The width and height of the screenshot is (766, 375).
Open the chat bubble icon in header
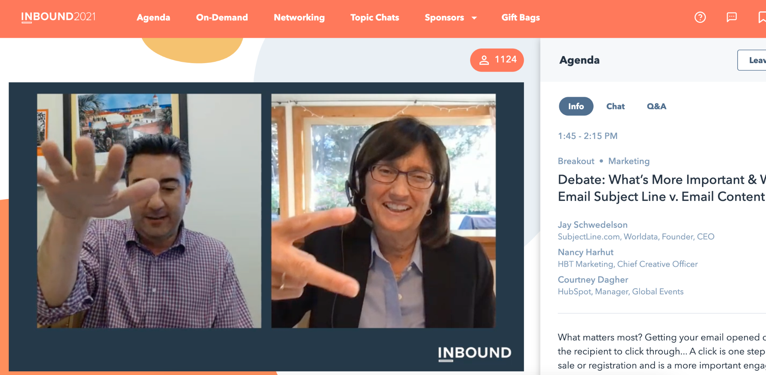732,17
